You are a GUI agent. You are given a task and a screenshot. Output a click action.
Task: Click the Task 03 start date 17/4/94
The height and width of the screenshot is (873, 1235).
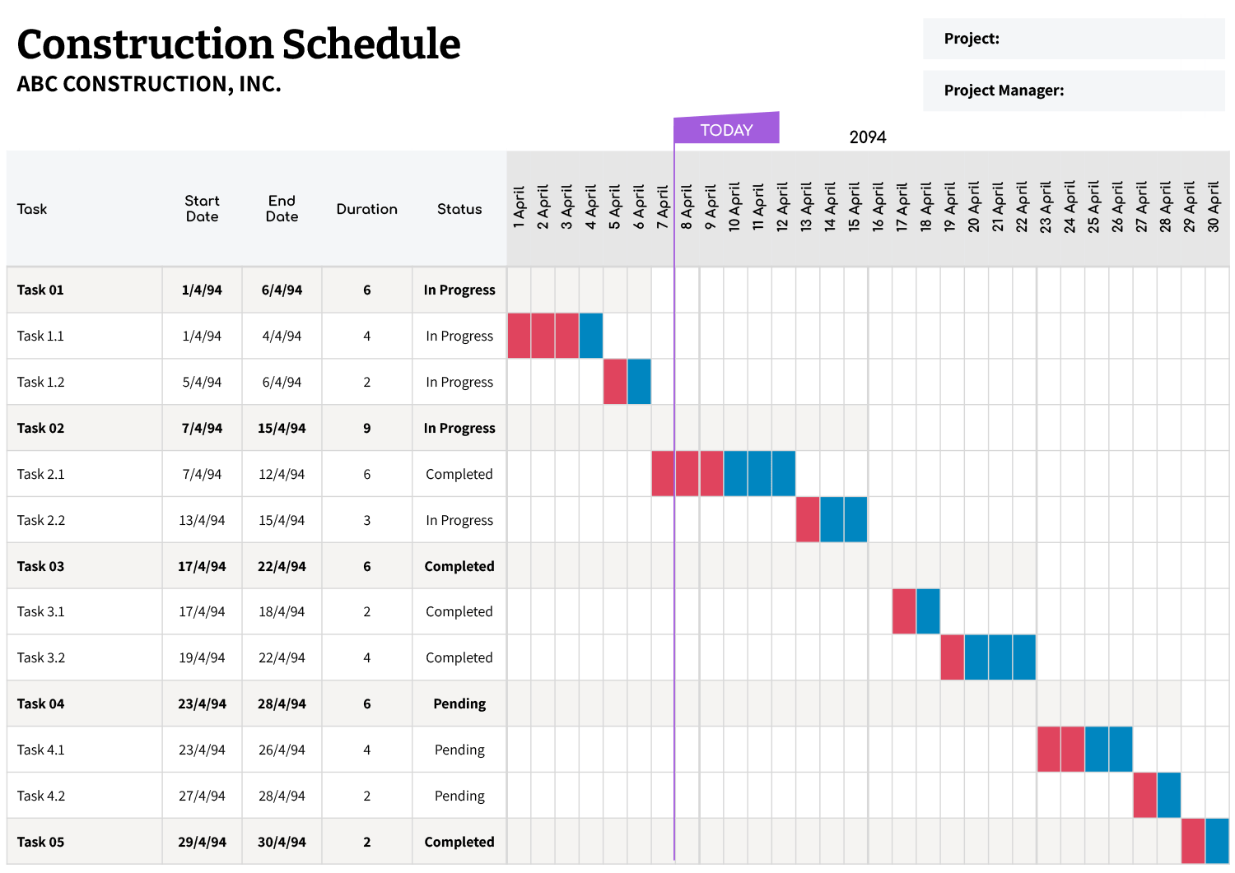[202, 566]
